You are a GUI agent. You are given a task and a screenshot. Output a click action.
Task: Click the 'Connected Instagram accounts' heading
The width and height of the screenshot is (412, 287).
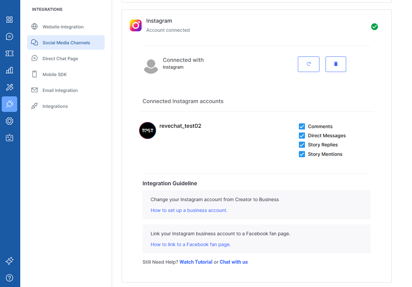[x=183, y=101]
